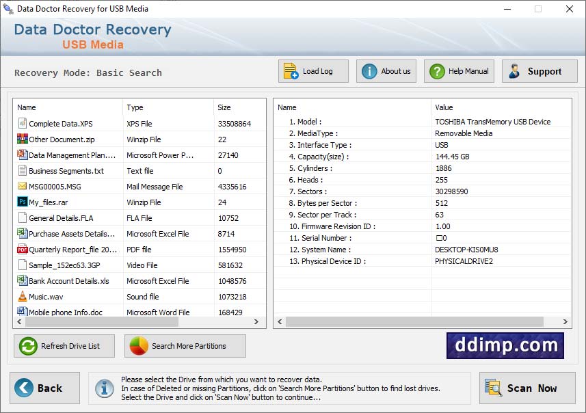Viewport: 586px width, 413px height.
Task: Start scanning with Scan Now
Action: pyautogui.click(x=527, y=388)
